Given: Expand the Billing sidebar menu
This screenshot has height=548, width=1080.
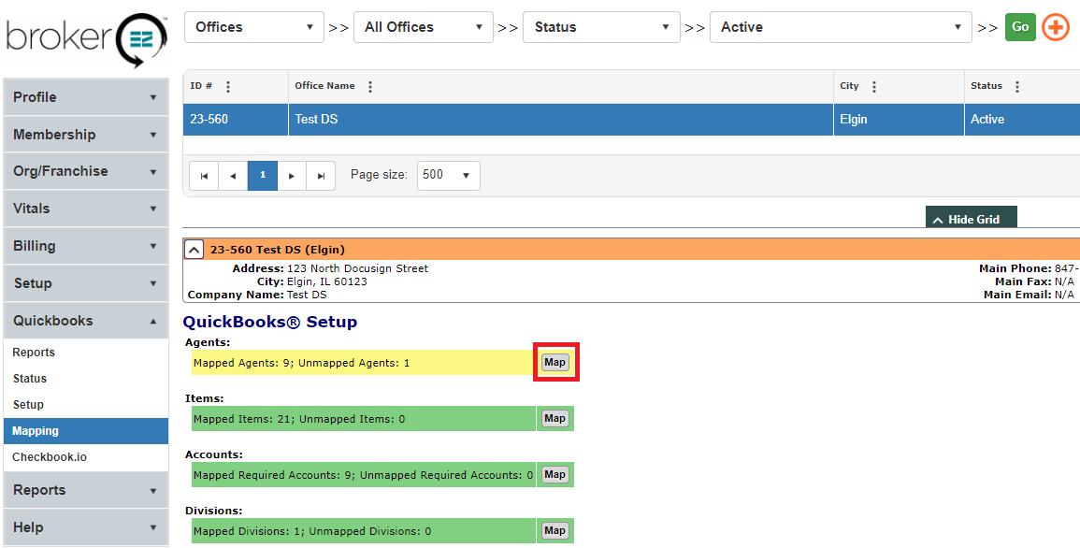Looking at the screenshot, I should point(85,246).
